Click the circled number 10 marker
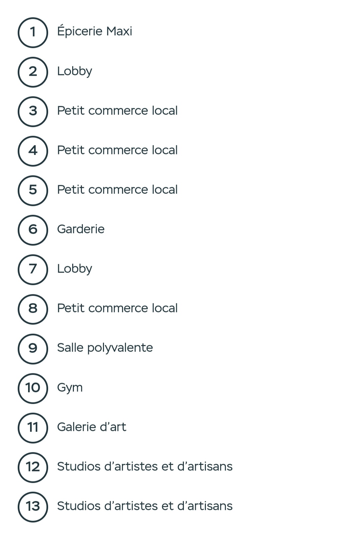 33,388
